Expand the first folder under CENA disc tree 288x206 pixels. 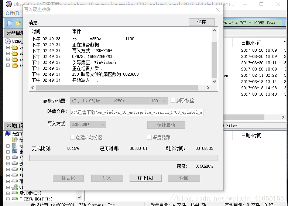8,47
